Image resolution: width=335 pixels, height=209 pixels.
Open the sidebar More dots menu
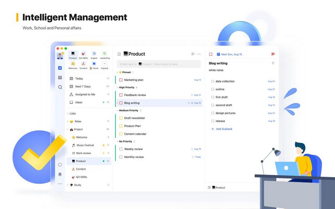coord(60,184)
